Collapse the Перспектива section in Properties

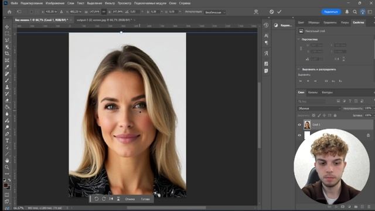coord(299,39)
